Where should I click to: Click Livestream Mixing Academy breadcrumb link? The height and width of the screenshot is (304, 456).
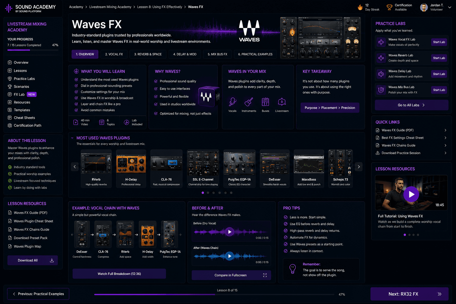click(x=110, y=7)
